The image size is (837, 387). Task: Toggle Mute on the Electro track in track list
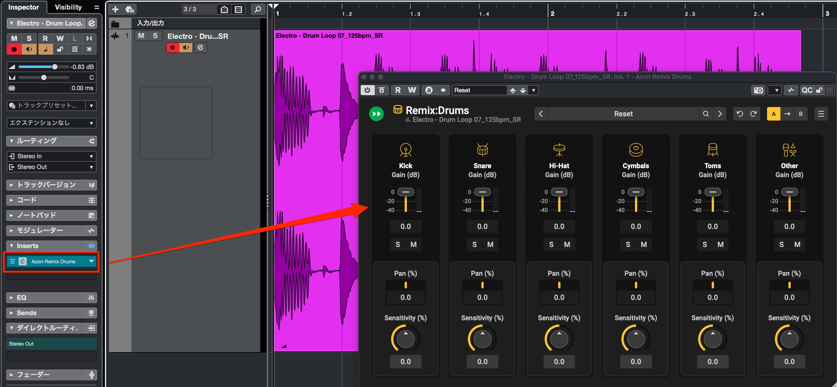(x=141, y=36)
